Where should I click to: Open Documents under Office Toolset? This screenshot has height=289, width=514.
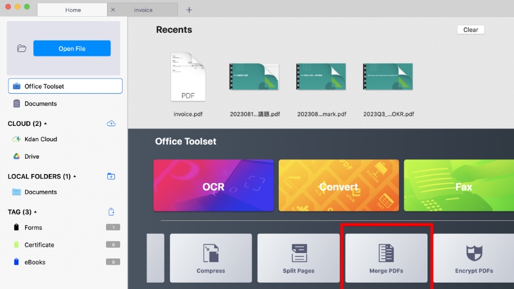tap(40, 103)
